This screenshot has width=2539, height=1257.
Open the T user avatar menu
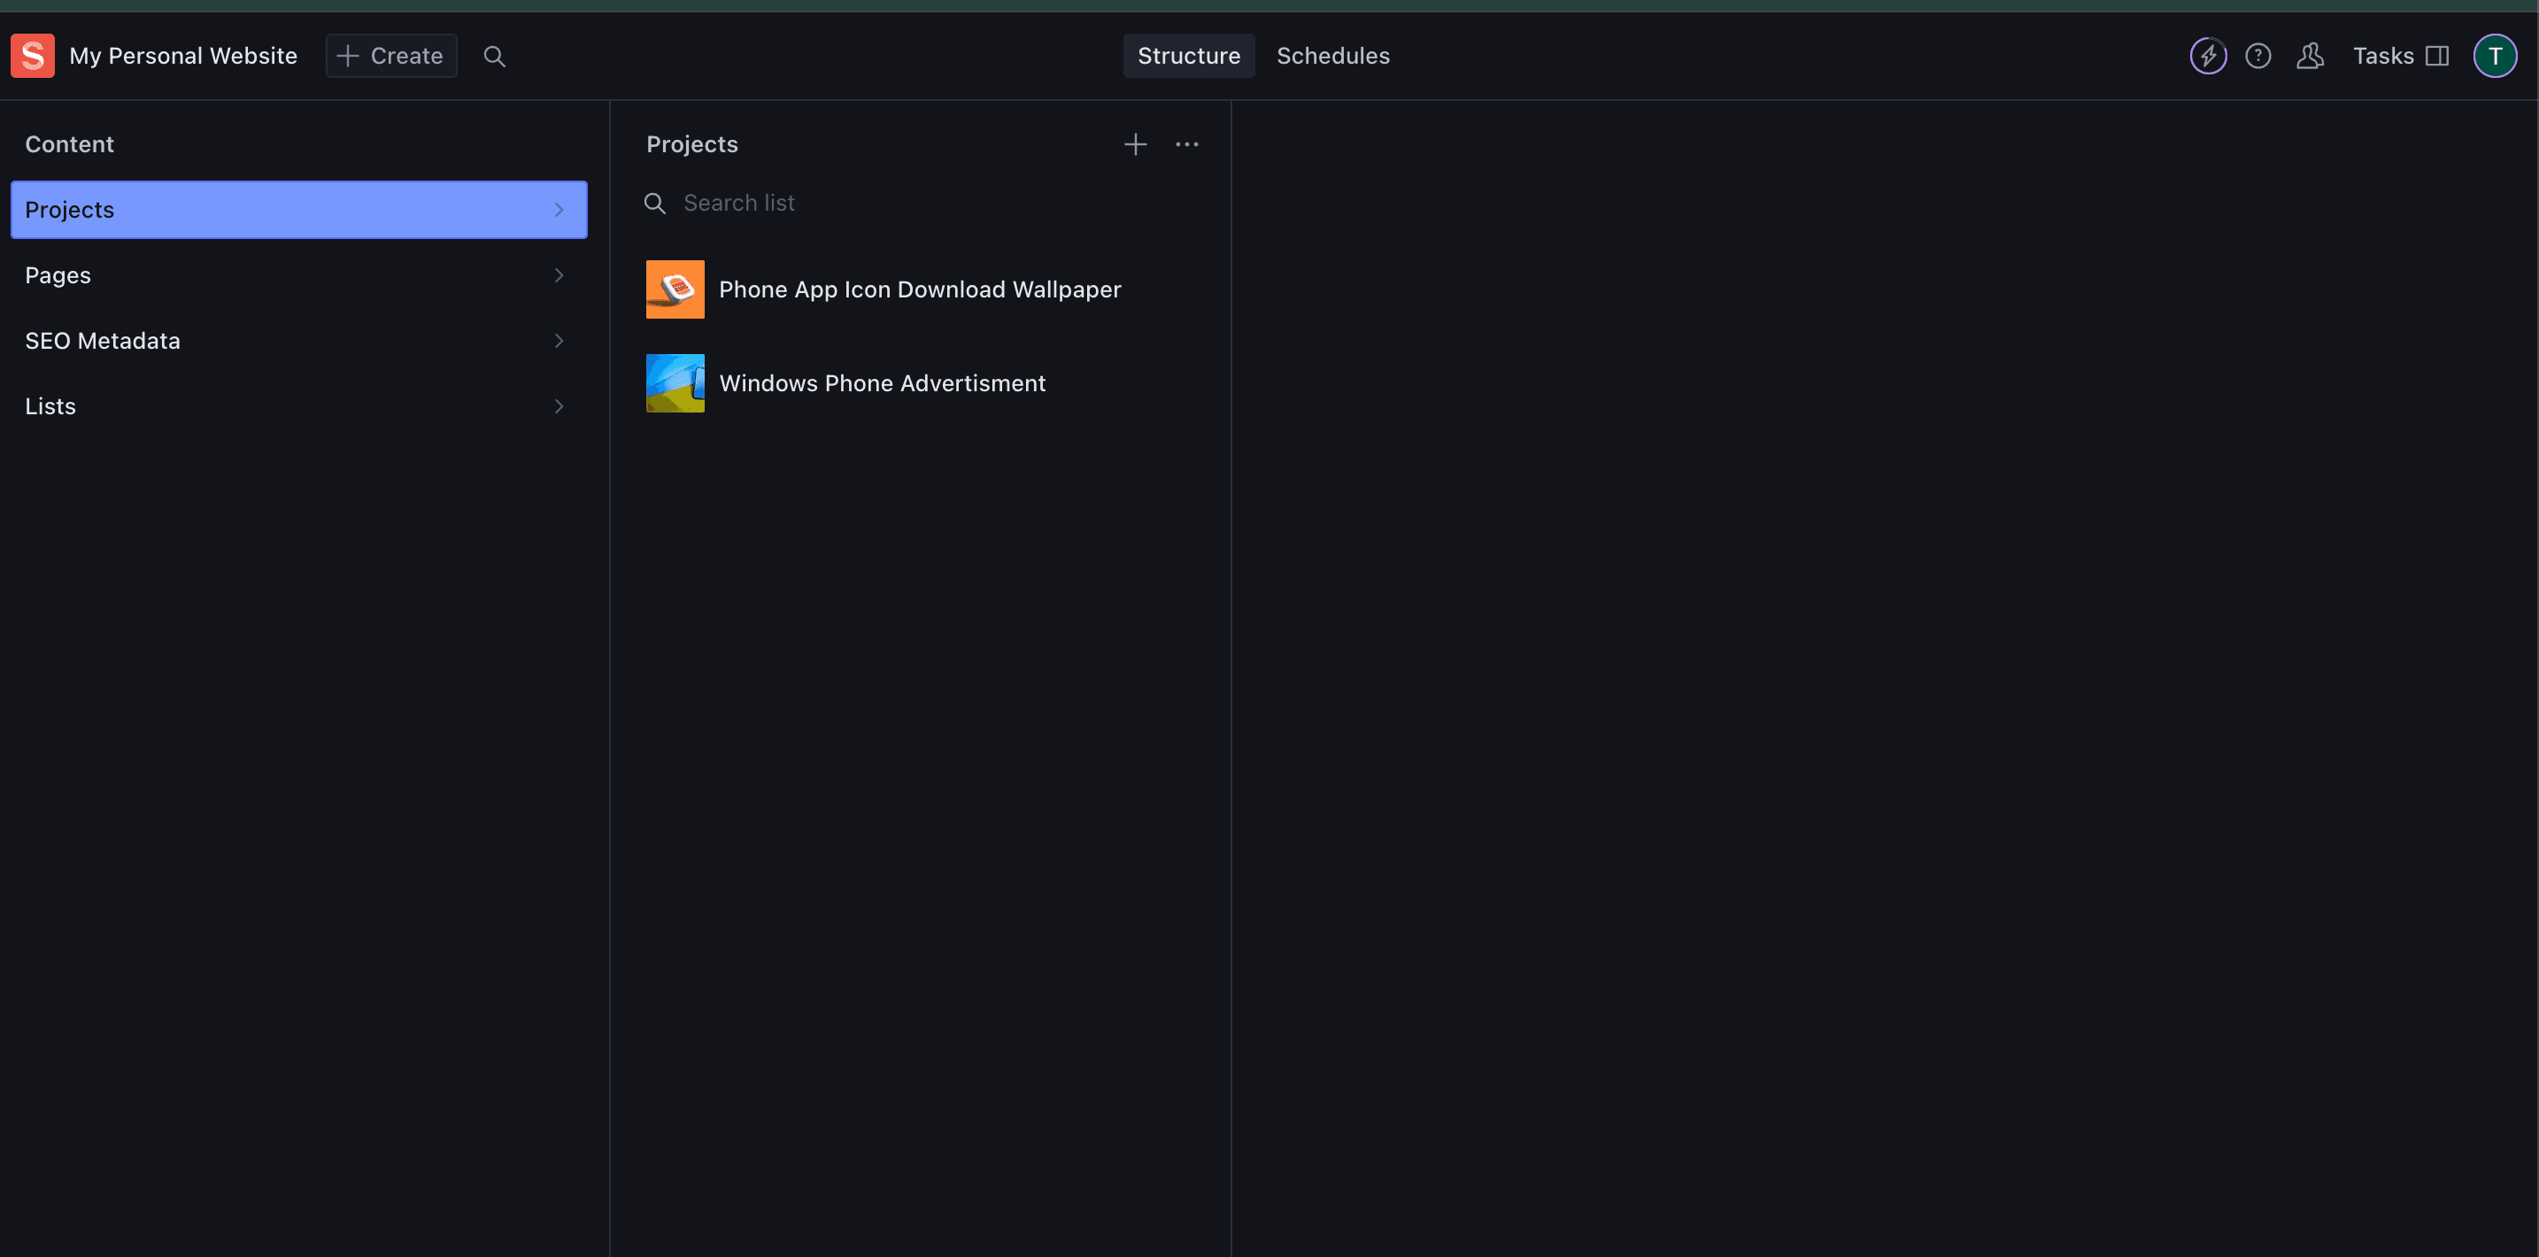(x=2495, y=56)
